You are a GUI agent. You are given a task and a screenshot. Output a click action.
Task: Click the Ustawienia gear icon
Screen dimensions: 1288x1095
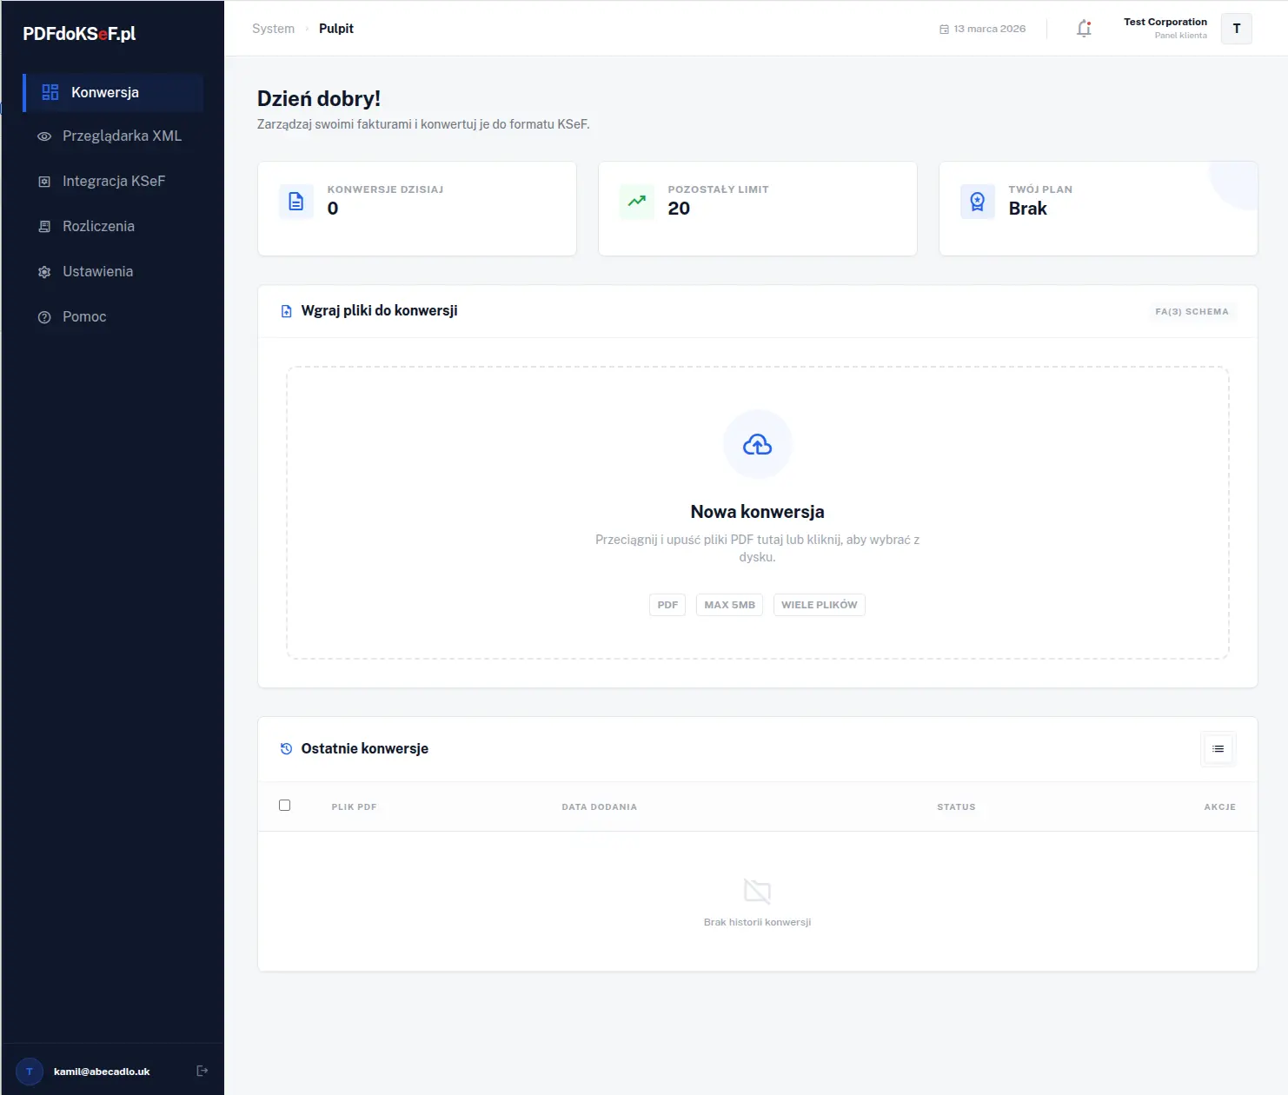[44, 272]
